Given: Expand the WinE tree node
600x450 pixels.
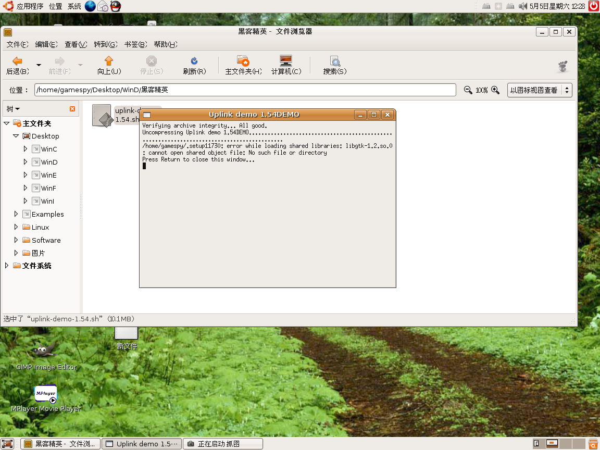Looking at the screenshot, I should coord(25,175).
